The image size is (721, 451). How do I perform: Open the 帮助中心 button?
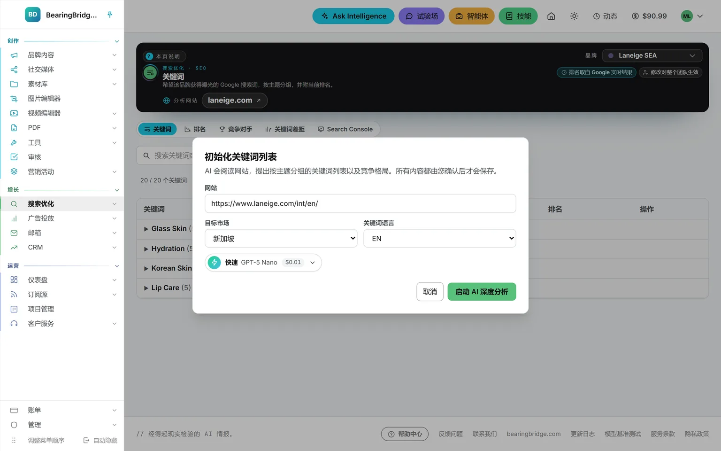coord(405,434)
